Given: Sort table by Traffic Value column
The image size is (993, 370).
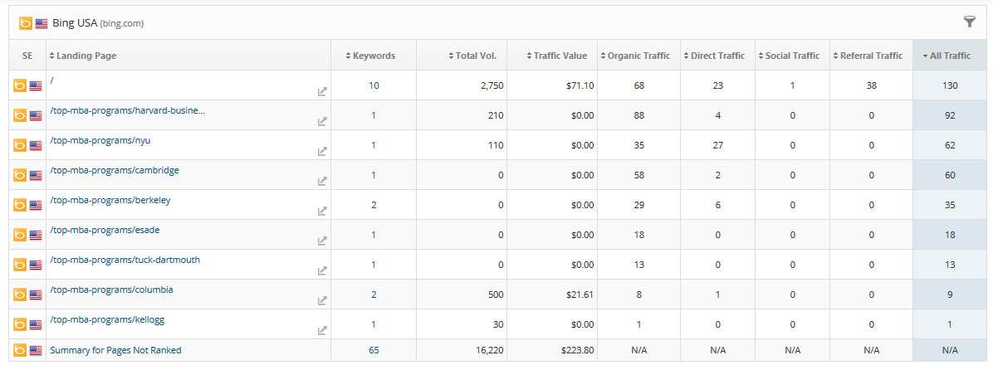Looking at the screenshot, I should (555, 56).
